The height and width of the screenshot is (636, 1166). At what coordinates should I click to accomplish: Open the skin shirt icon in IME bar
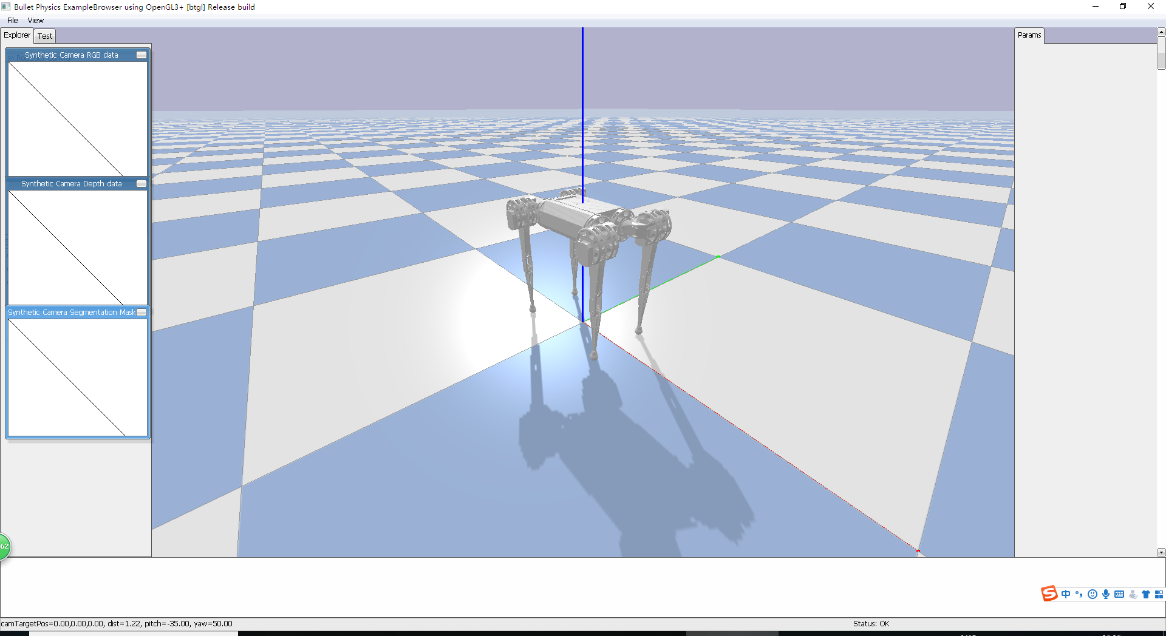1146,594
